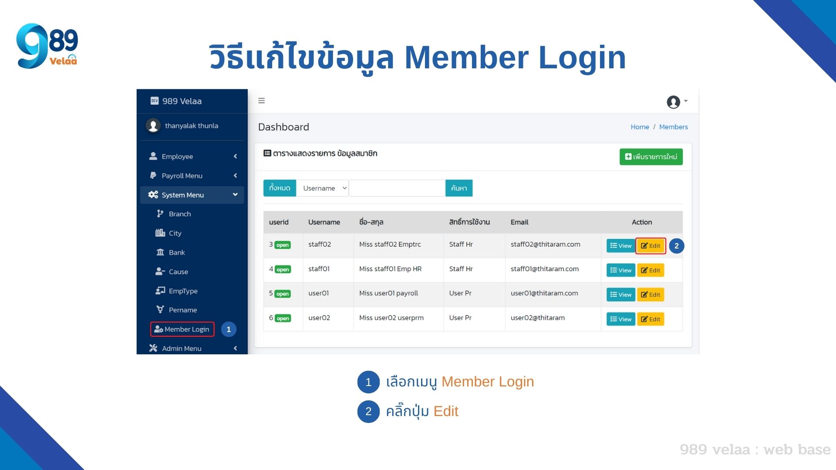
Task: Select Username filter dropdown
Action: (323, 188)
